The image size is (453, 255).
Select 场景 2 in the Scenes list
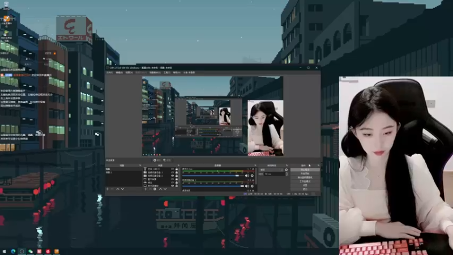[123, 172]
